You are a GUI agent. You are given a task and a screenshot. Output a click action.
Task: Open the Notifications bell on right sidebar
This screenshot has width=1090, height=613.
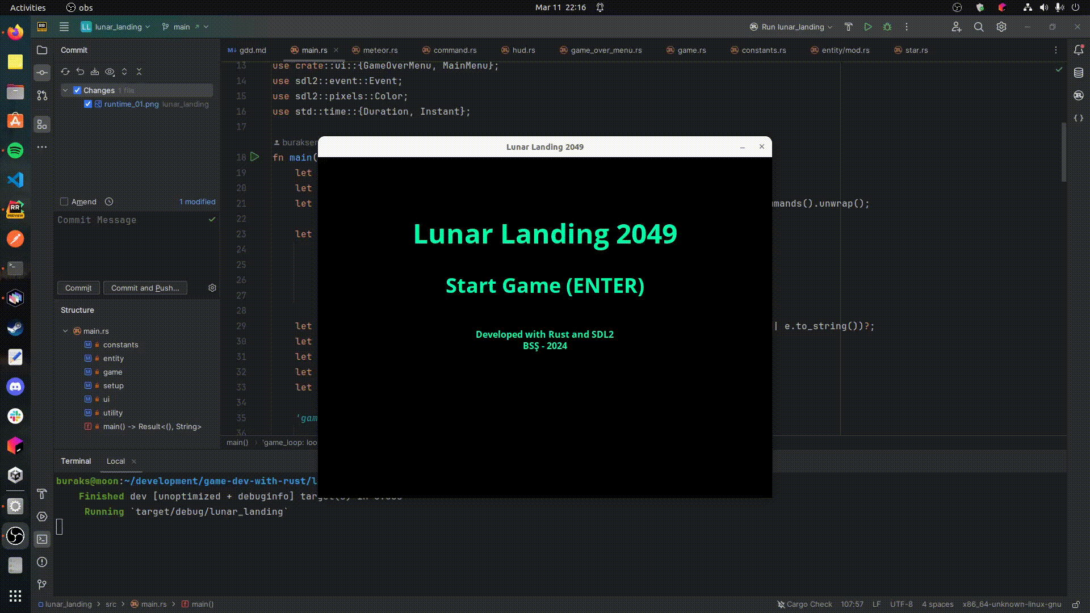pyautogui.click(x=1079, y=50)
